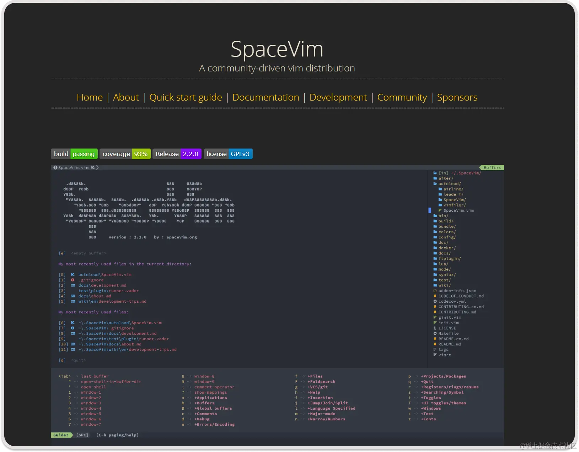Click the markdown icon in entry [5] development-tips.md
Viewport: 579px width, 452px height.
point(73,301)
